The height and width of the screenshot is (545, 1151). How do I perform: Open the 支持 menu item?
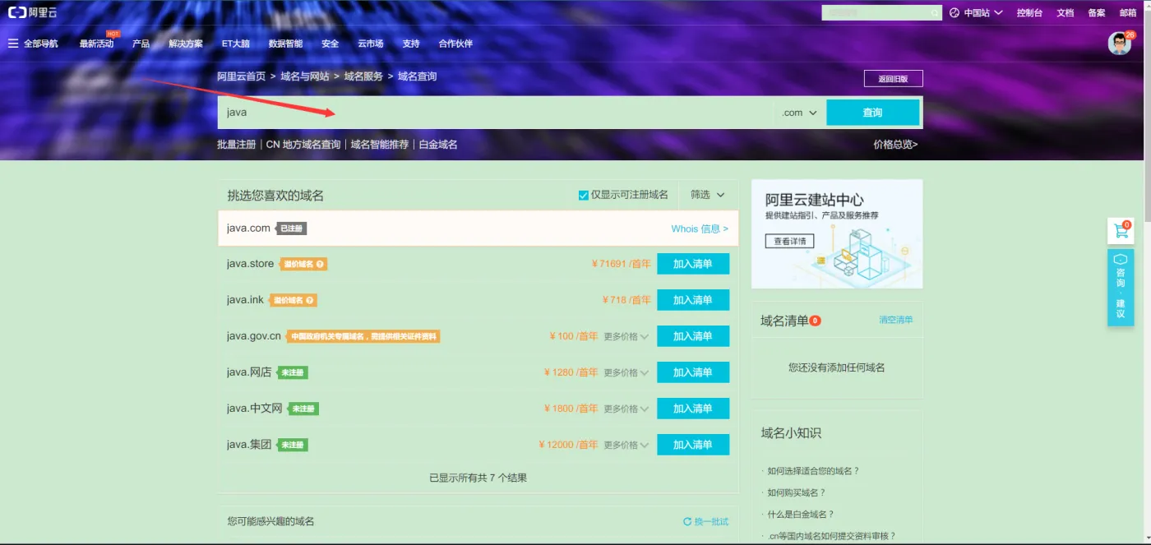click(x=411, y=44)
